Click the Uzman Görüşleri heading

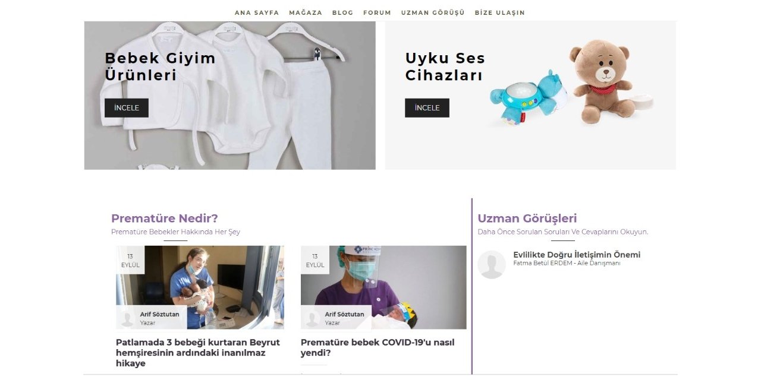tap(527, 218)
